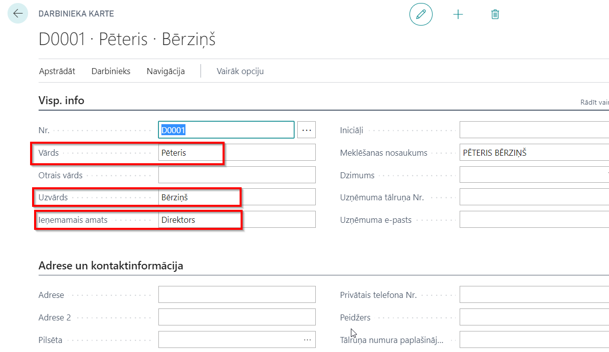Go back using the arrow button
This screenshot has width=609, height=352.
click(18, 14)
